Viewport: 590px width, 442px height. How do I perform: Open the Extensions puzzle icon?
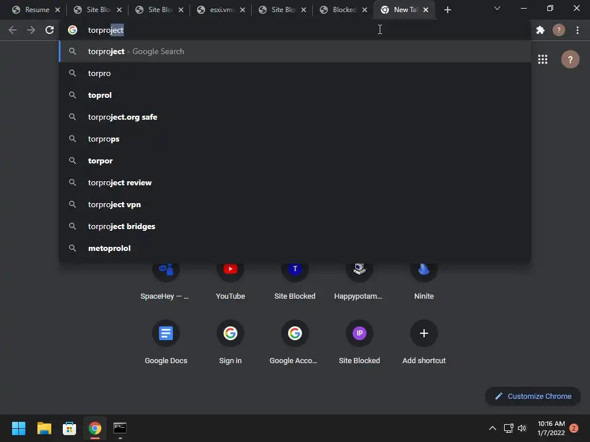tap(540, 30)
